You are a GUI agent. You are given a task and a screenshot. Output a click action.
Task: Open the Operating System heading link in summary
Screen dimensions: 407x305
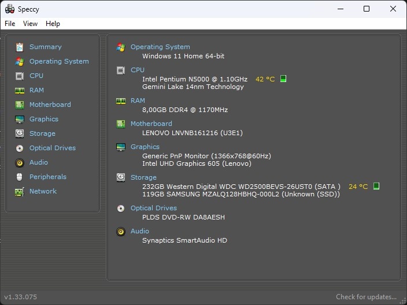pyautogui.click(x=160, y=47)
